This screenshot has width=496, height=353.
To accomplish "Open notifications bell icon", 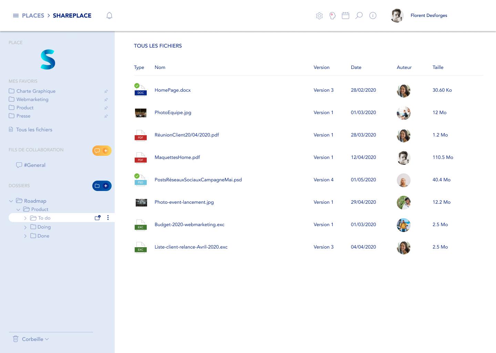I will 109,16.
